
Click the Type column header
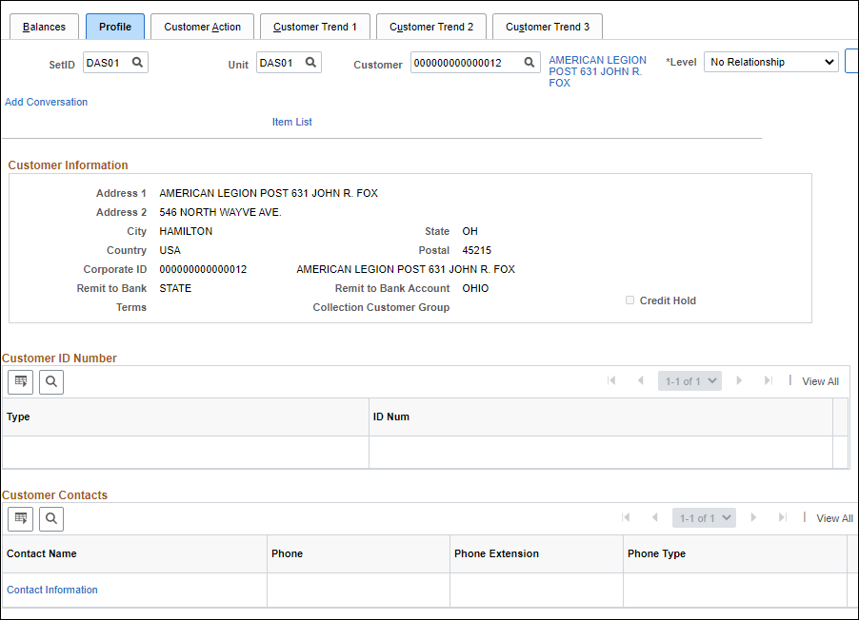[186, 417]
